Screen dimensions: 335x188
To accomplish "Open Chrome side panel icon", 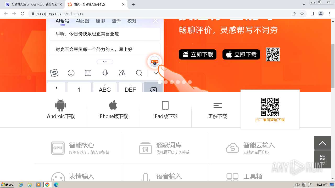I will tap(312, 14).
